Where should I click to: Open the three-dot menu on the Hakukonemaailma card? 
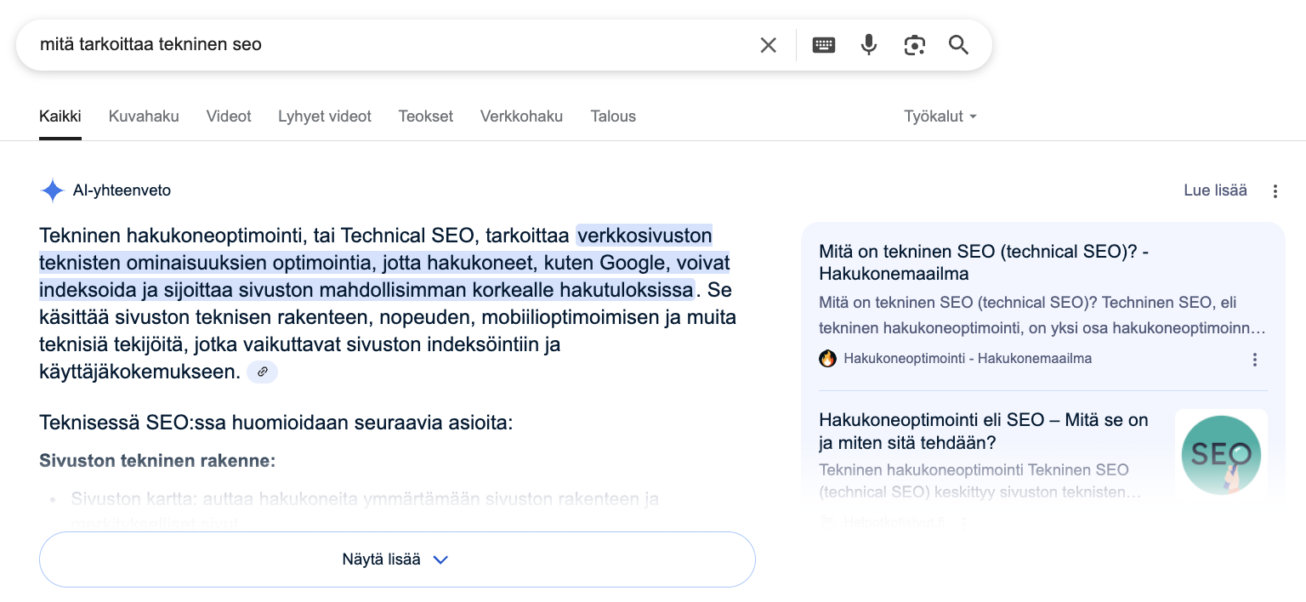pyautogui.click(x=1254, y=360)
